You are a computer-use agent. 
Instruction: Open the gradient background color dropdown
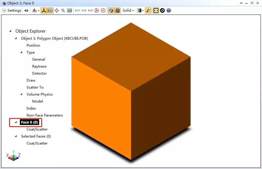140,10
